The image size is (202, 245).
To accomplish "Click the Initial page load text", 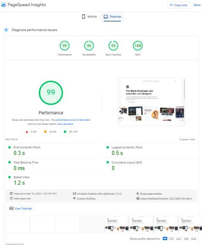I will (x=22, y=199).
